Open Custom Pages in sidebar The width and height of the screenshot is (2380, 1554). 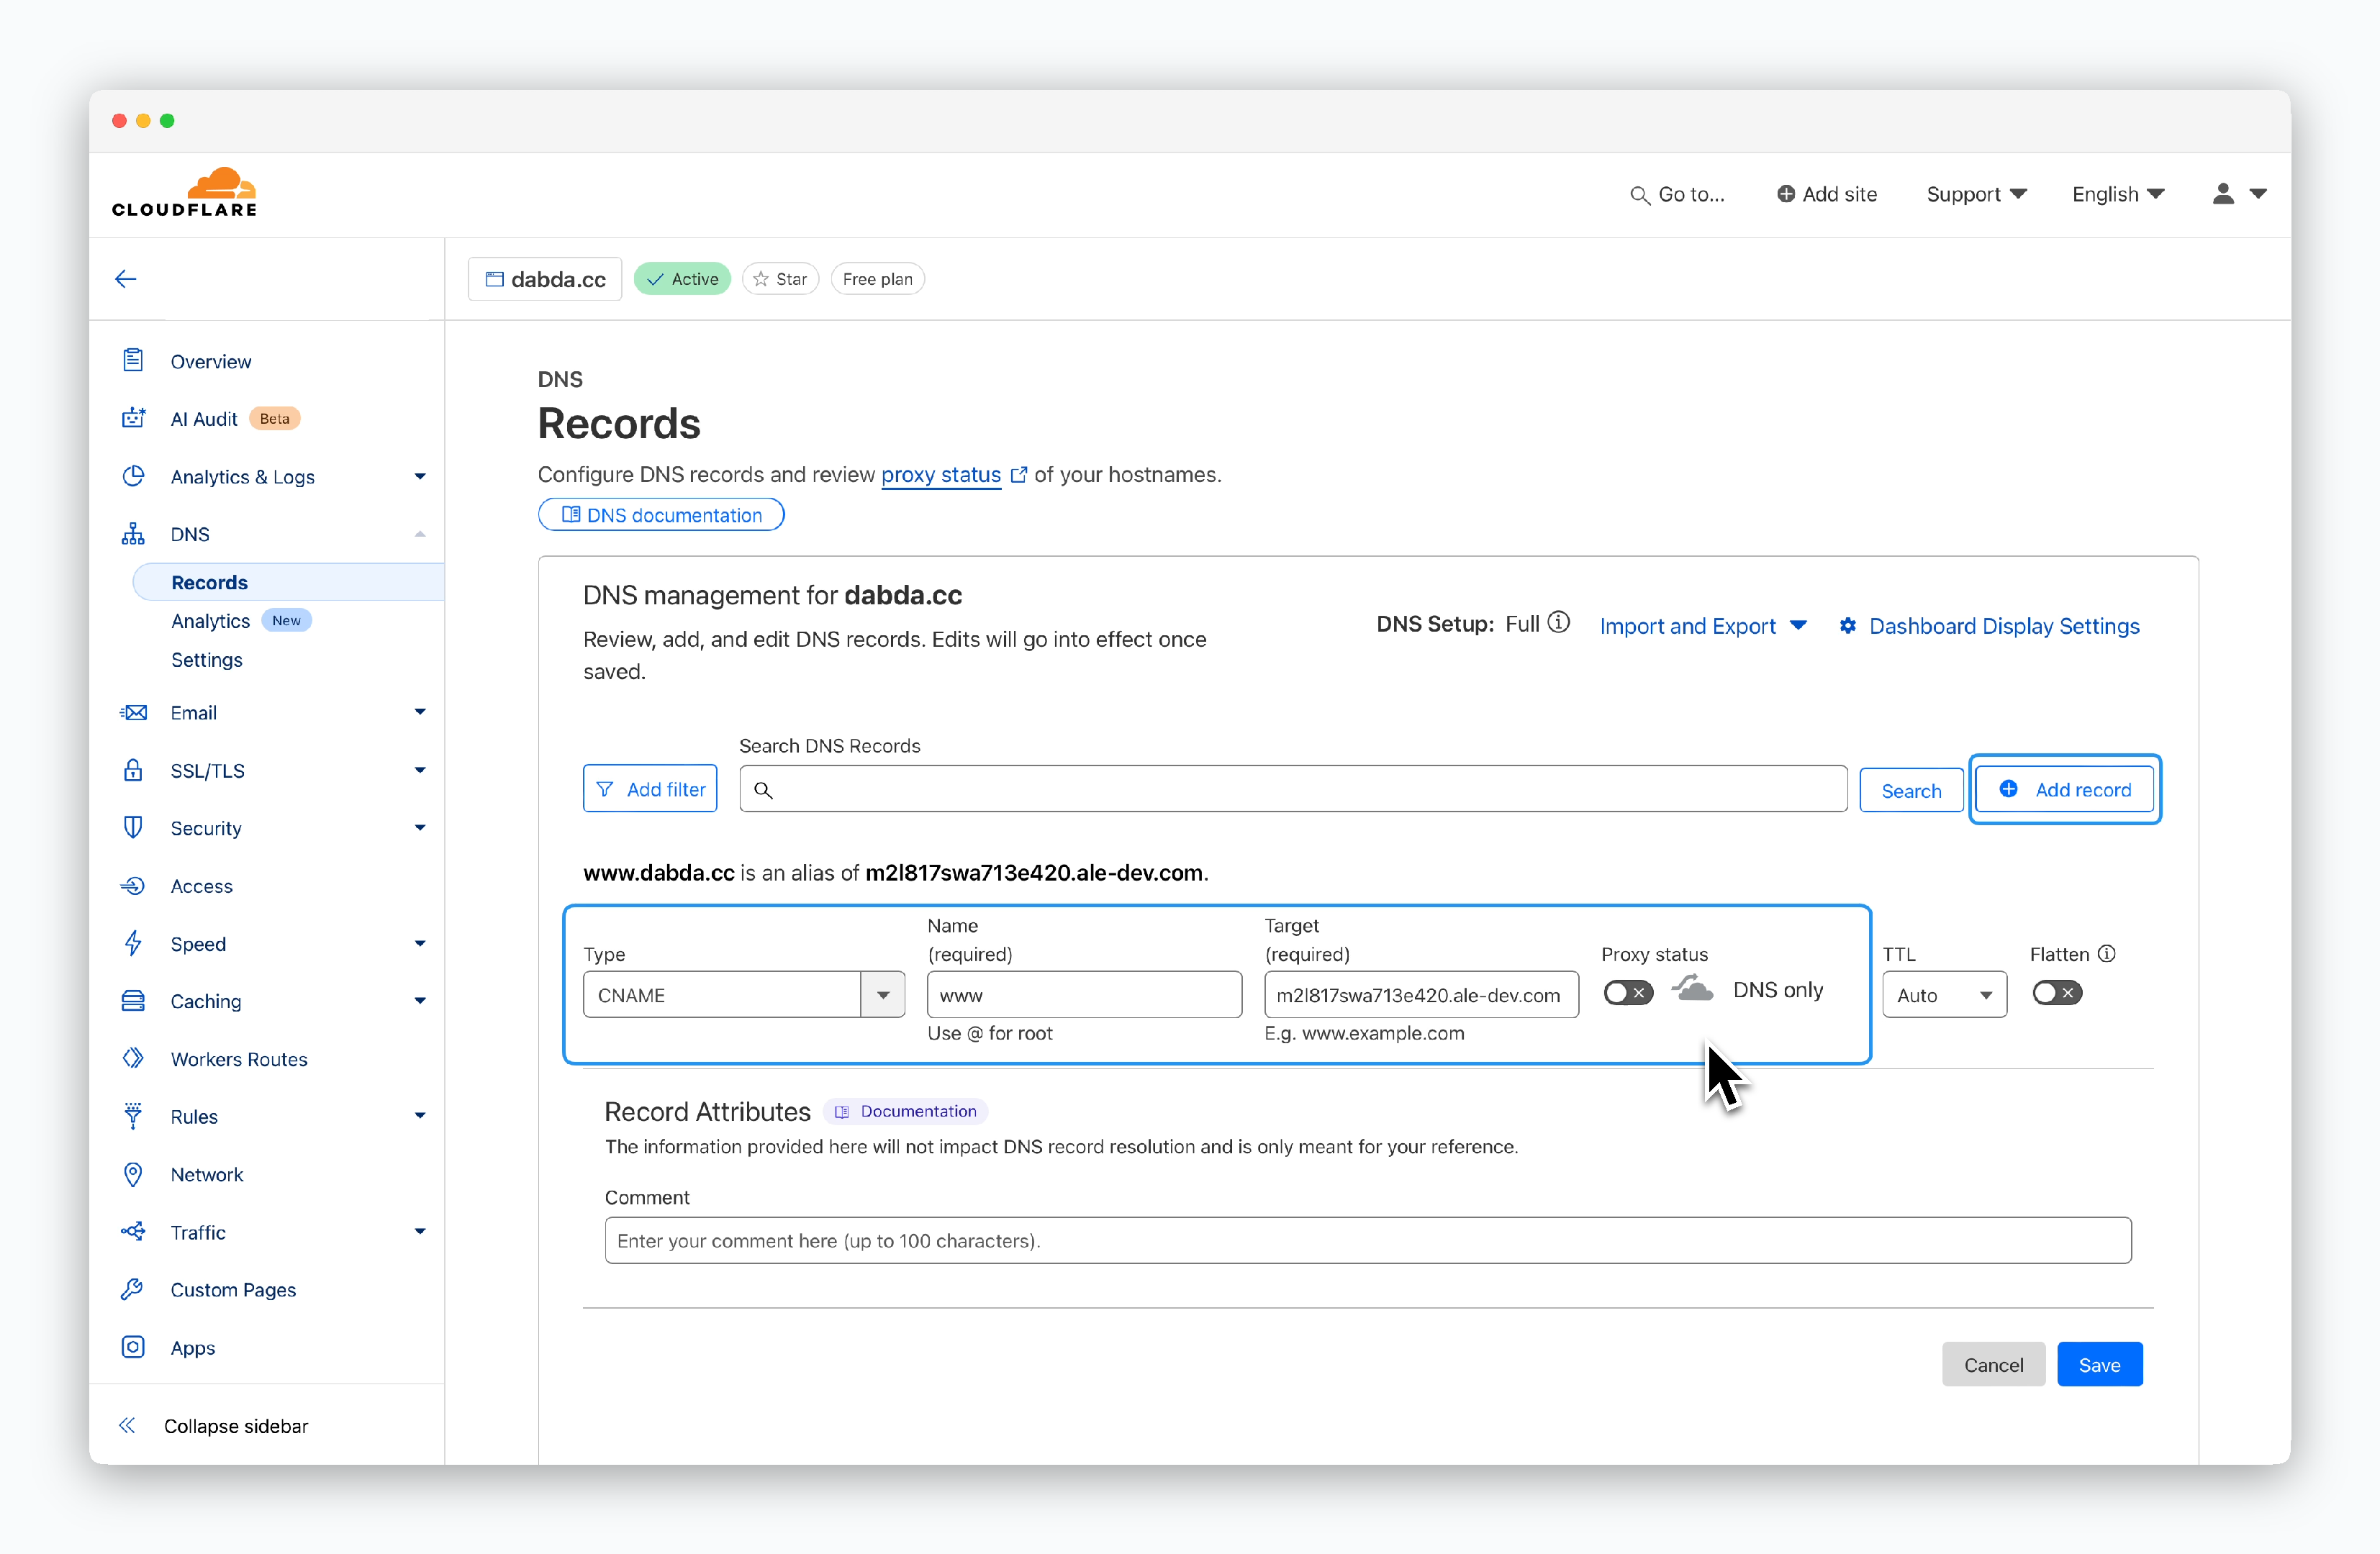coord(233,1289)
